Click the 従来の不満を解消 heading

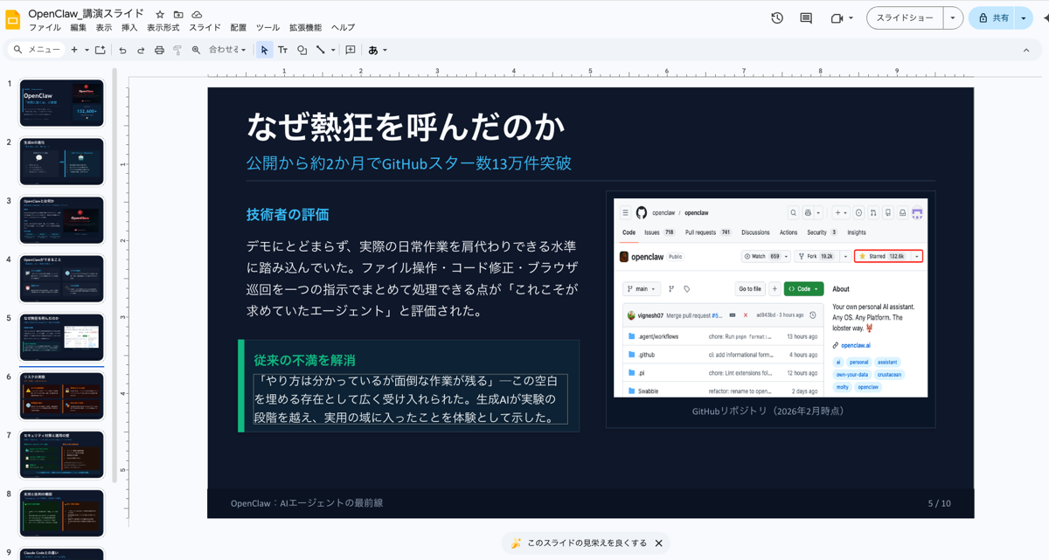pos(305,360)
